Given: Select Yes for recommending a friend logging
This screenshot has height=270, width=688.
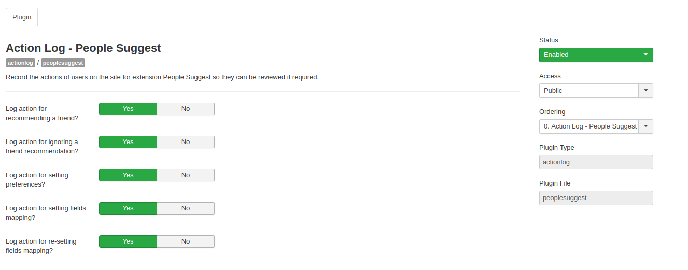Looking at the screenshot, I should point(128,109).
